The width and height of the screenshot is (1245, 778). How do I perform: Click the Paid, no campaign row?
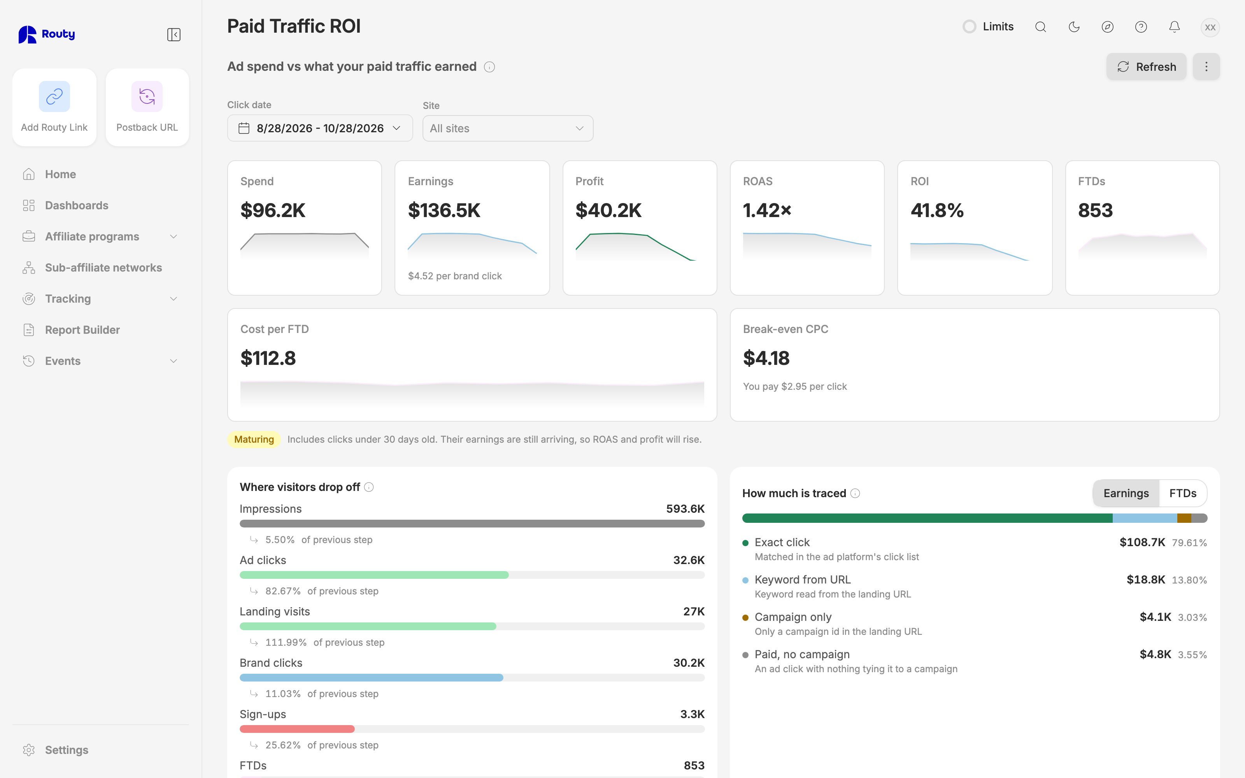[974, 661]
